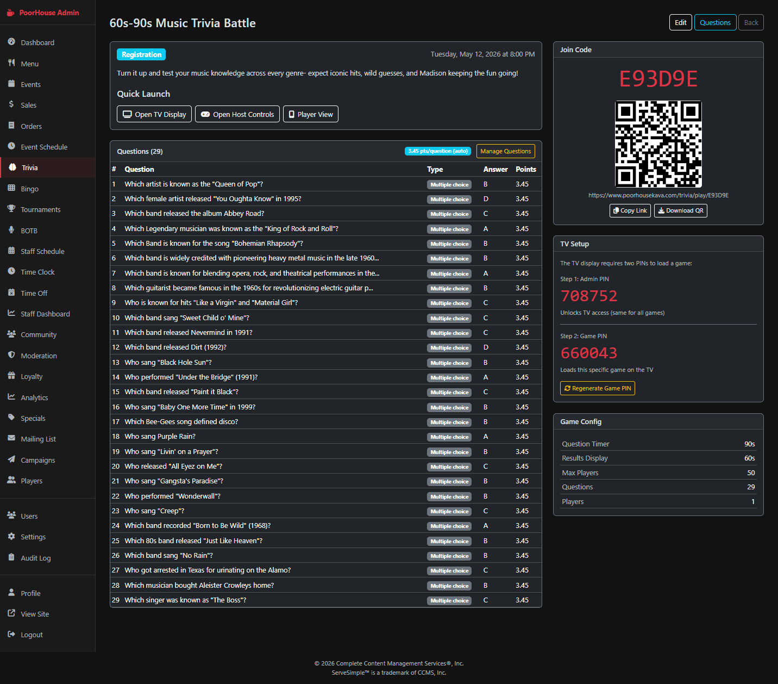
Task: Click the Question Timer row in Game Config
Action: click(658, 444)
